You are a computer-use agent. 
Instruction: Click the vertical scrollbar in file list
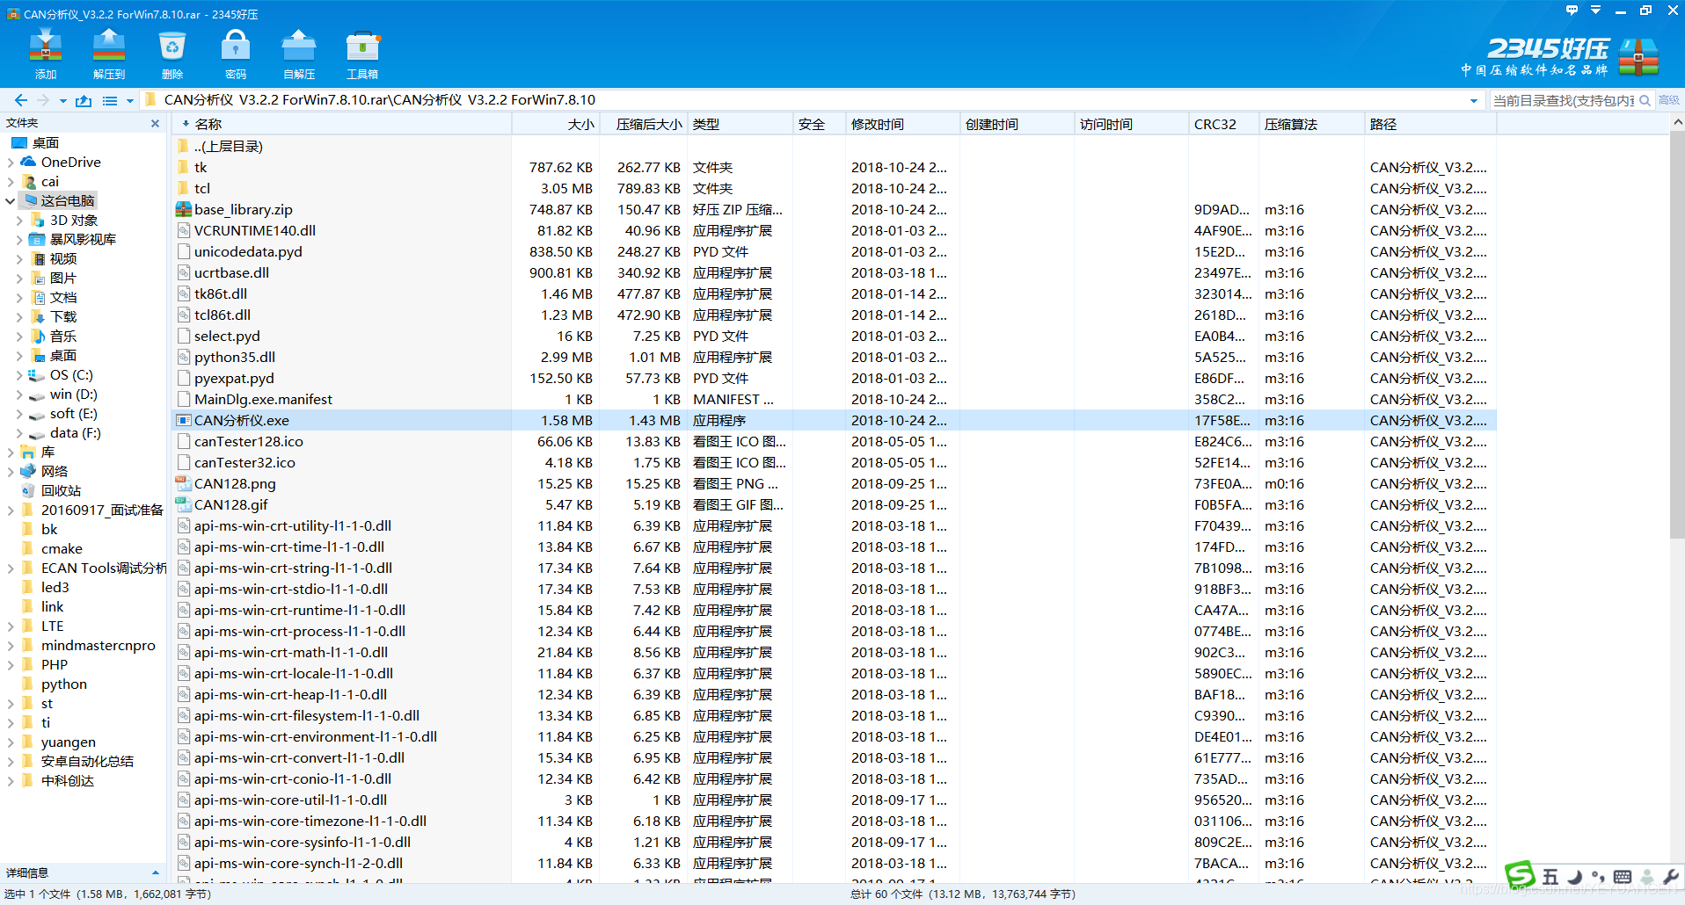[1677, 351]
